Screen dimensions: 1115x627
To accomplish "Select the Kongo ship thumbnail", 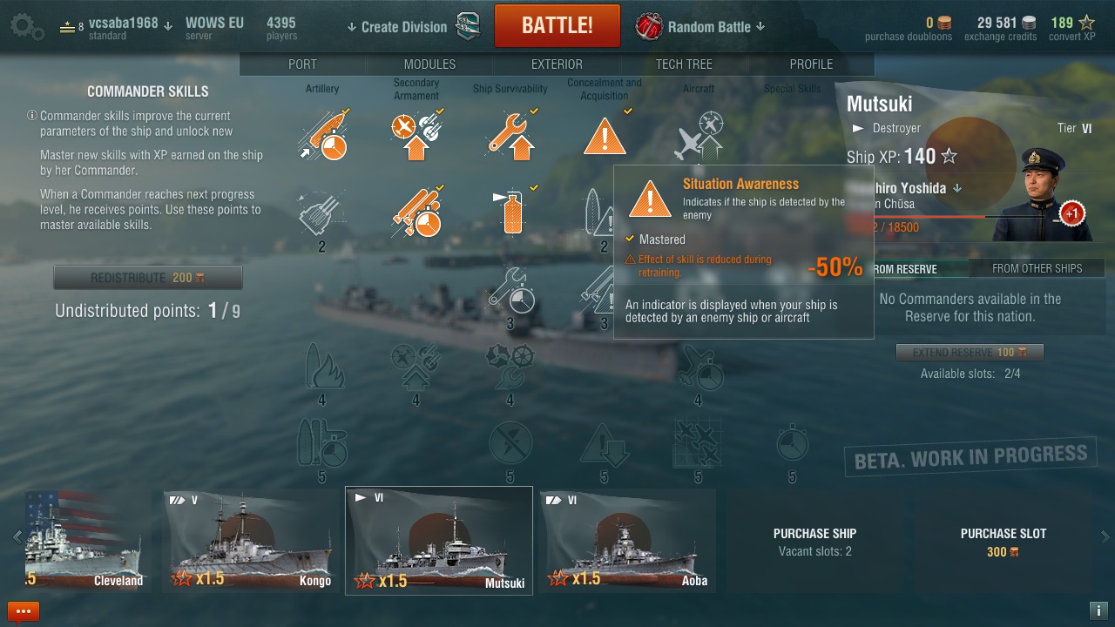I will [252, 541].
